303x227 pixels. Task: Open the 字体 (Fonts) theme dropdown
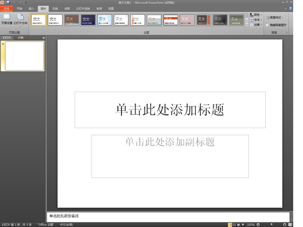click(x=256, y=20)
